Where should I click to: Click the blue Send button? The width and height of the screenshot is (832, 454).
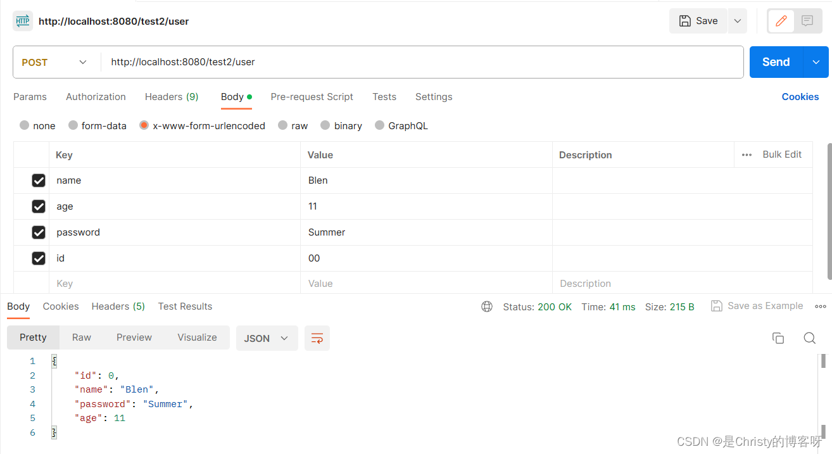pos(776,62)
